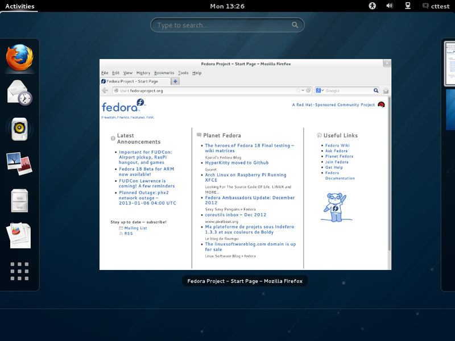Screen dimensions: 455x341
Task: Click the network status icon
Action: tap(407, 6)
